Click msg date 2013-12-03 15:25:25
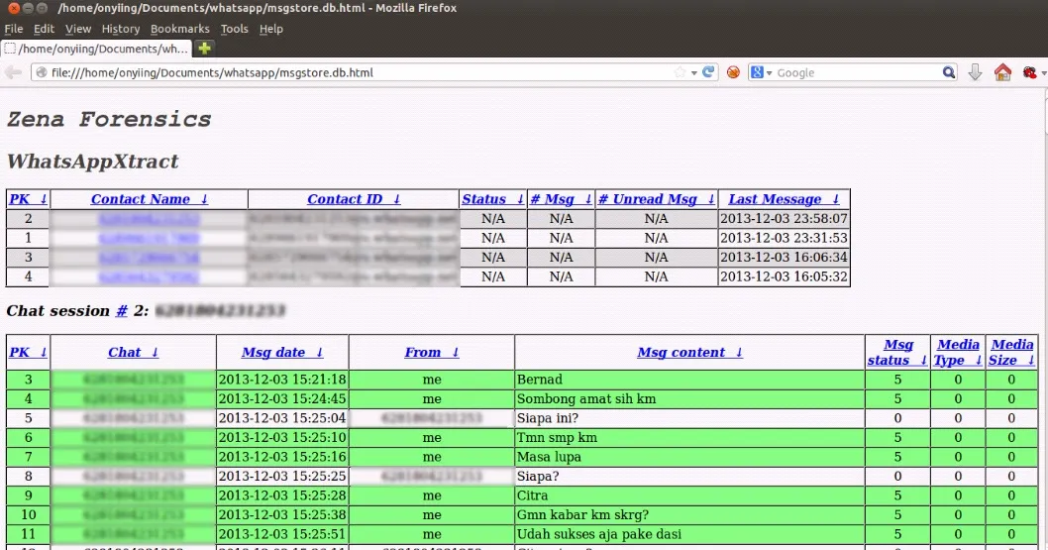 pyautogui.click(x=282, y=477)
